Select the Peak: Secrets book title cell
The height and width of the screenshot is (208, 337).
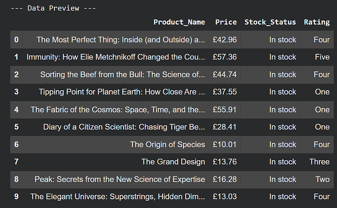pos(120,179)
